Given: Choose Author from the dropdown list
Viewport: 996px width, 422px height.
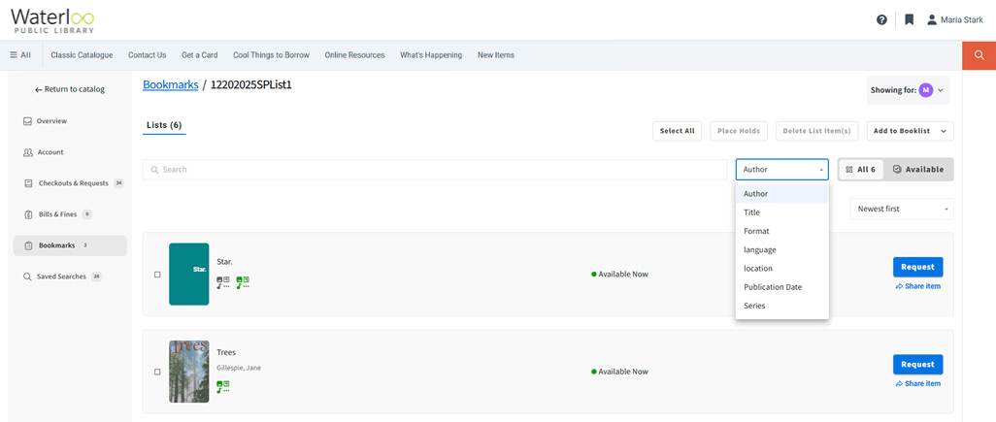Looking at the screenshot, I should [781, 194].
